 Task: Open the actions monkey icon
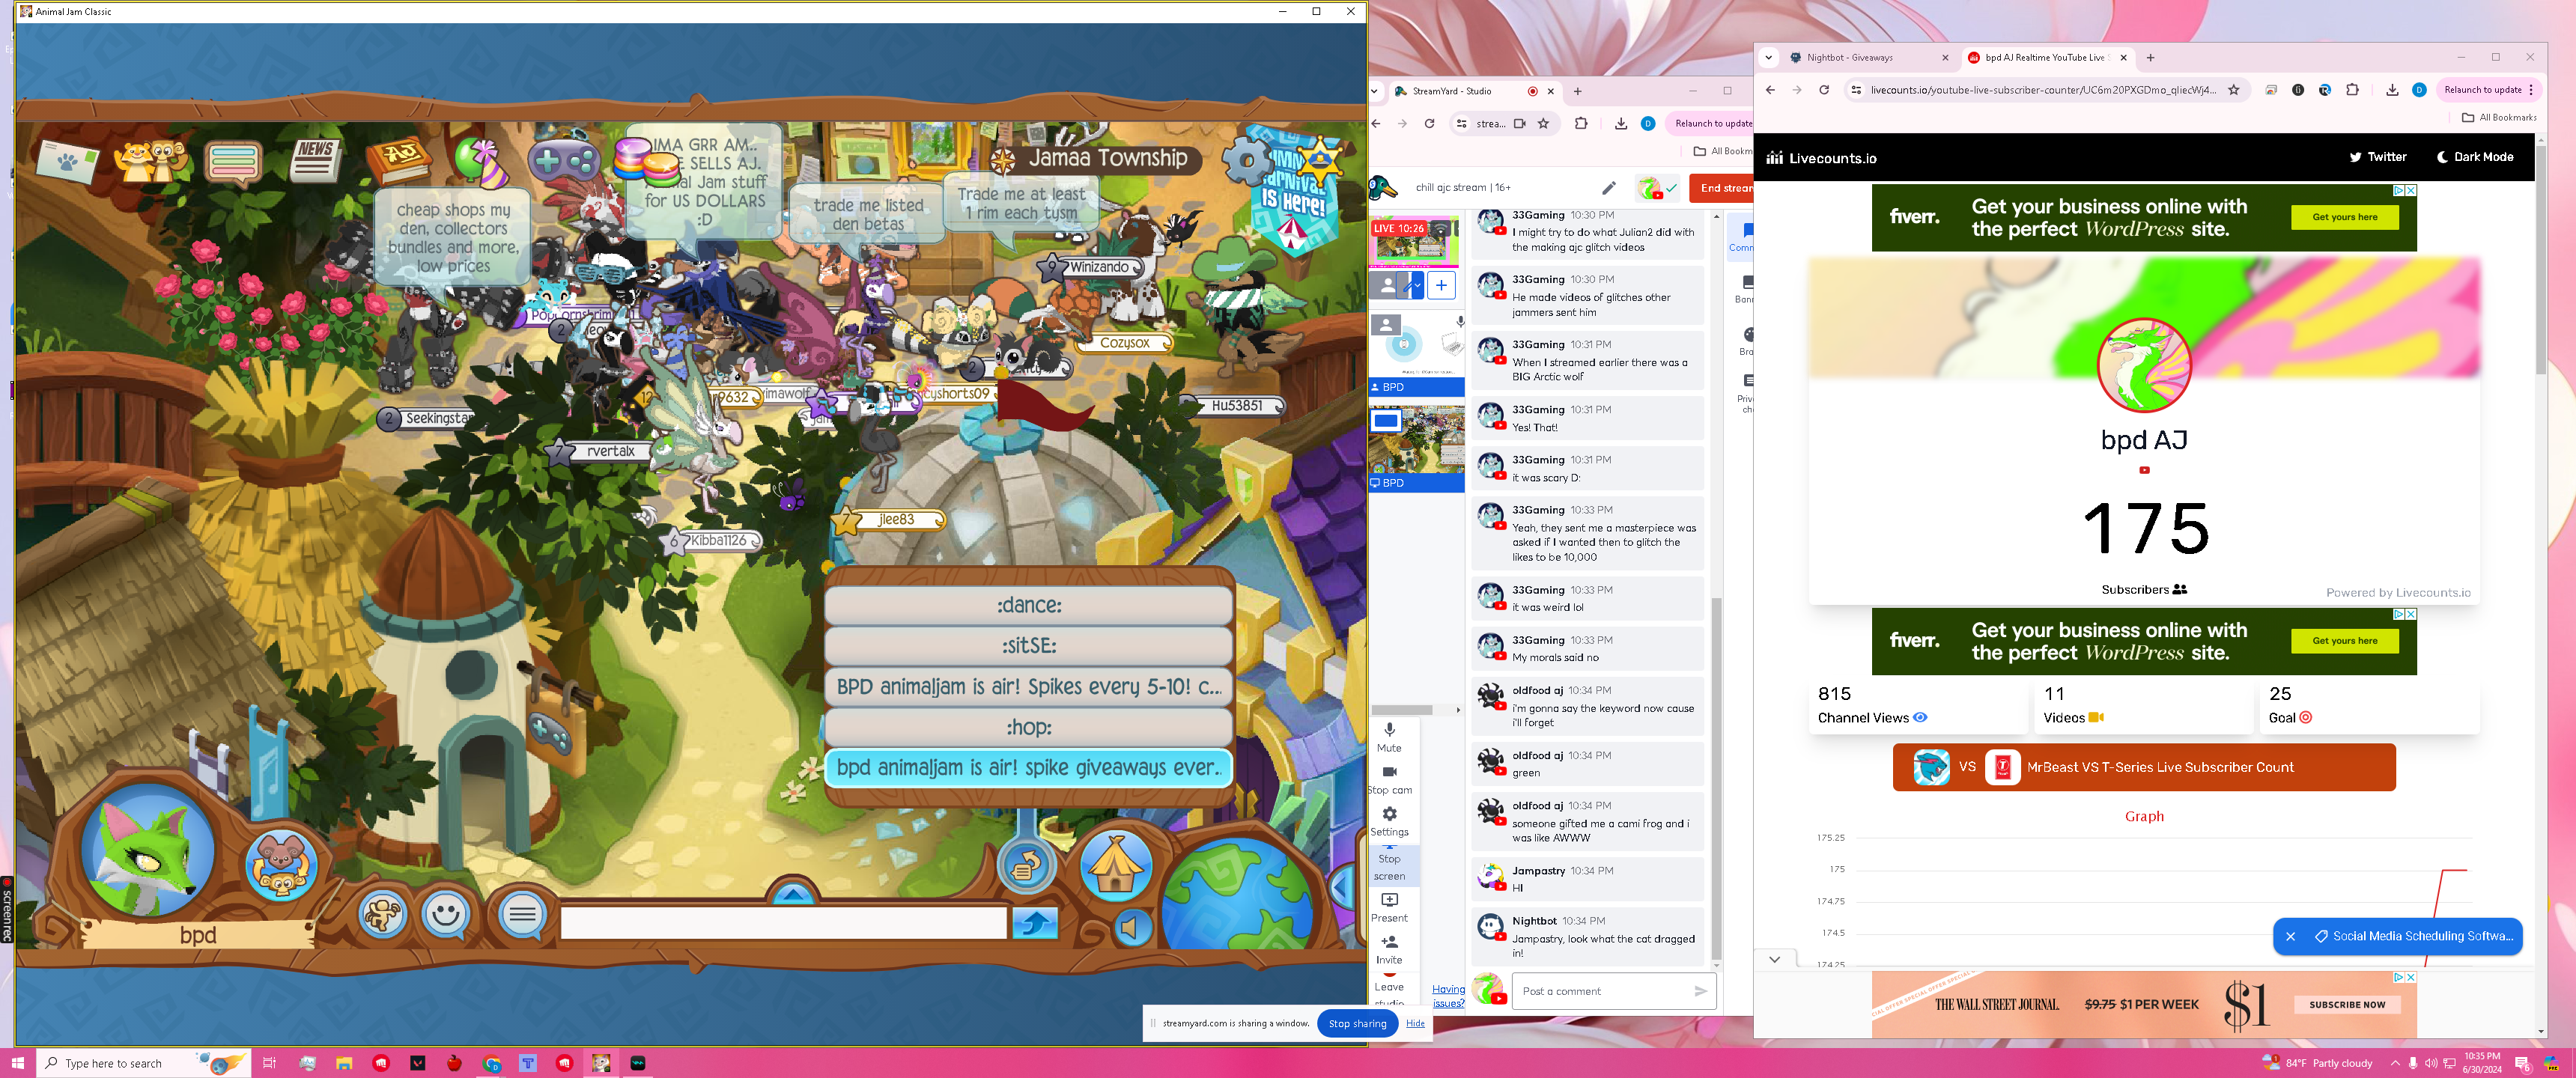point(382,913)
